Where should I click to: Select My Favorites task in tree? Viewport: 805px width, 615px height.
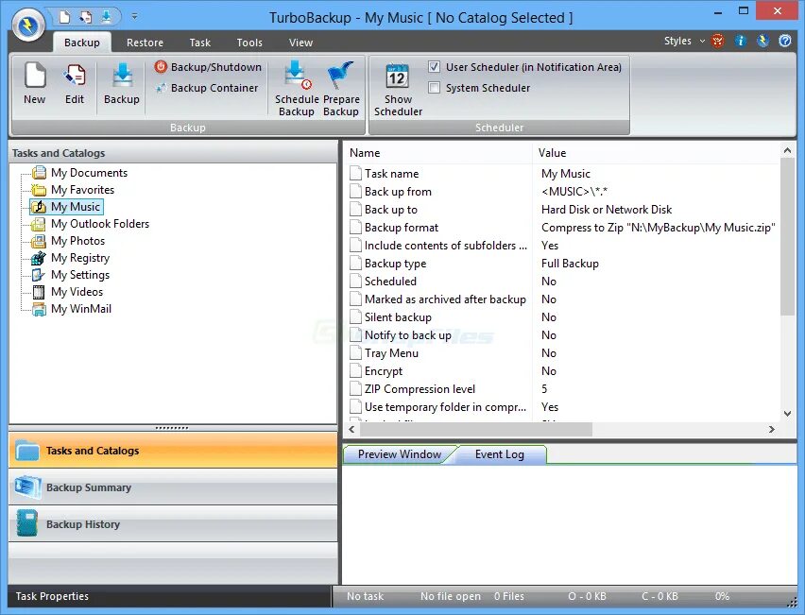(82, 190)
